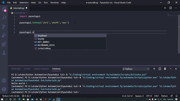Open the Testing flask view
This screenshot has width=180, height=101.
pos(4,53)
